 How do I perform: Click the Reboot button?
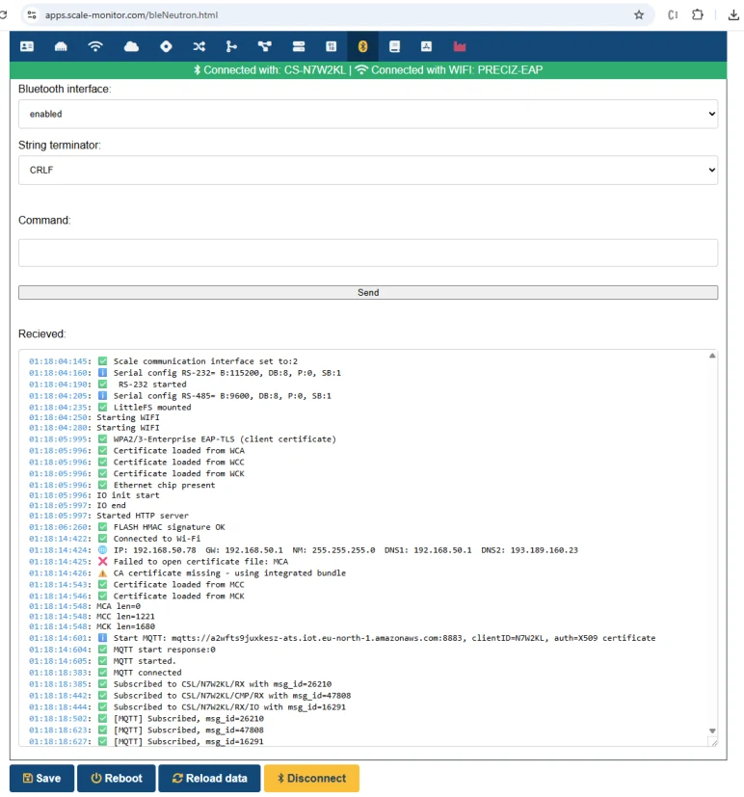[117, 778]
